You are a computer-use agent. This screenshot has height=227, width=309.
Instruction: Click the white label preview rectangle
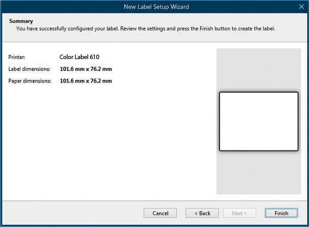tap(259, 121)
